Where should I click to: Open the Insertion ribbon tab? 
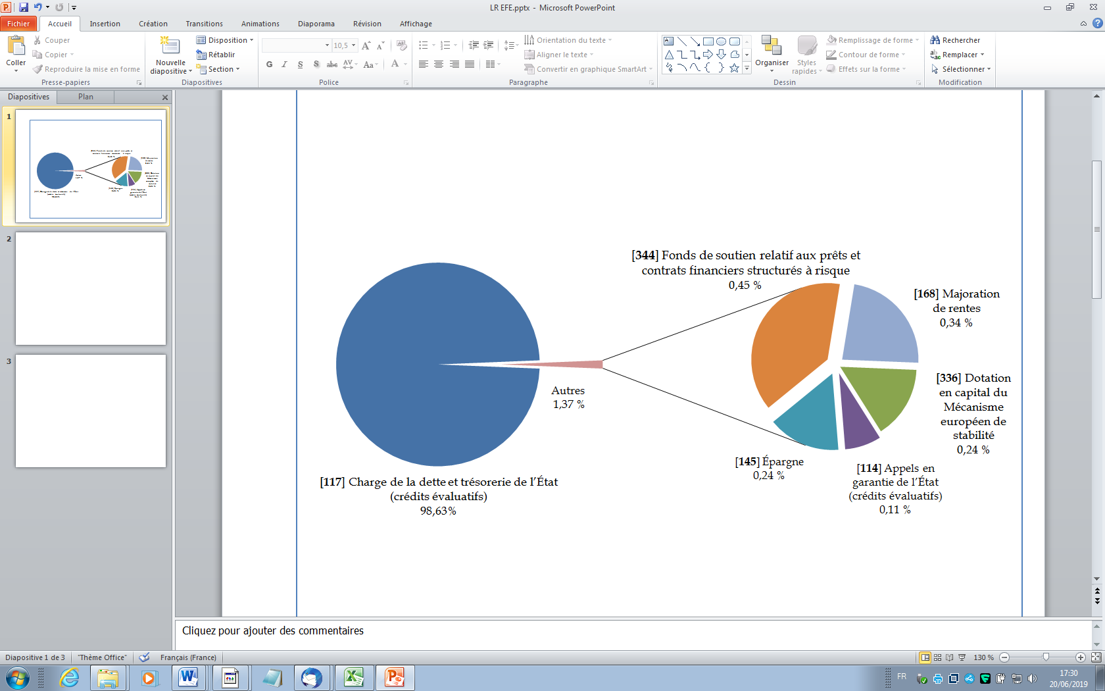(x=105, y=24)
